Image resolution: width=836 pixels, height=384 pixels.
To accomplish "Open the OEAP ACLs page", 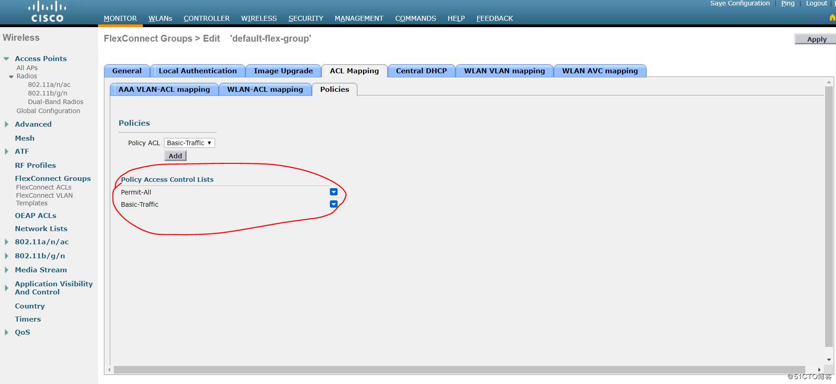I will (36, 215).
